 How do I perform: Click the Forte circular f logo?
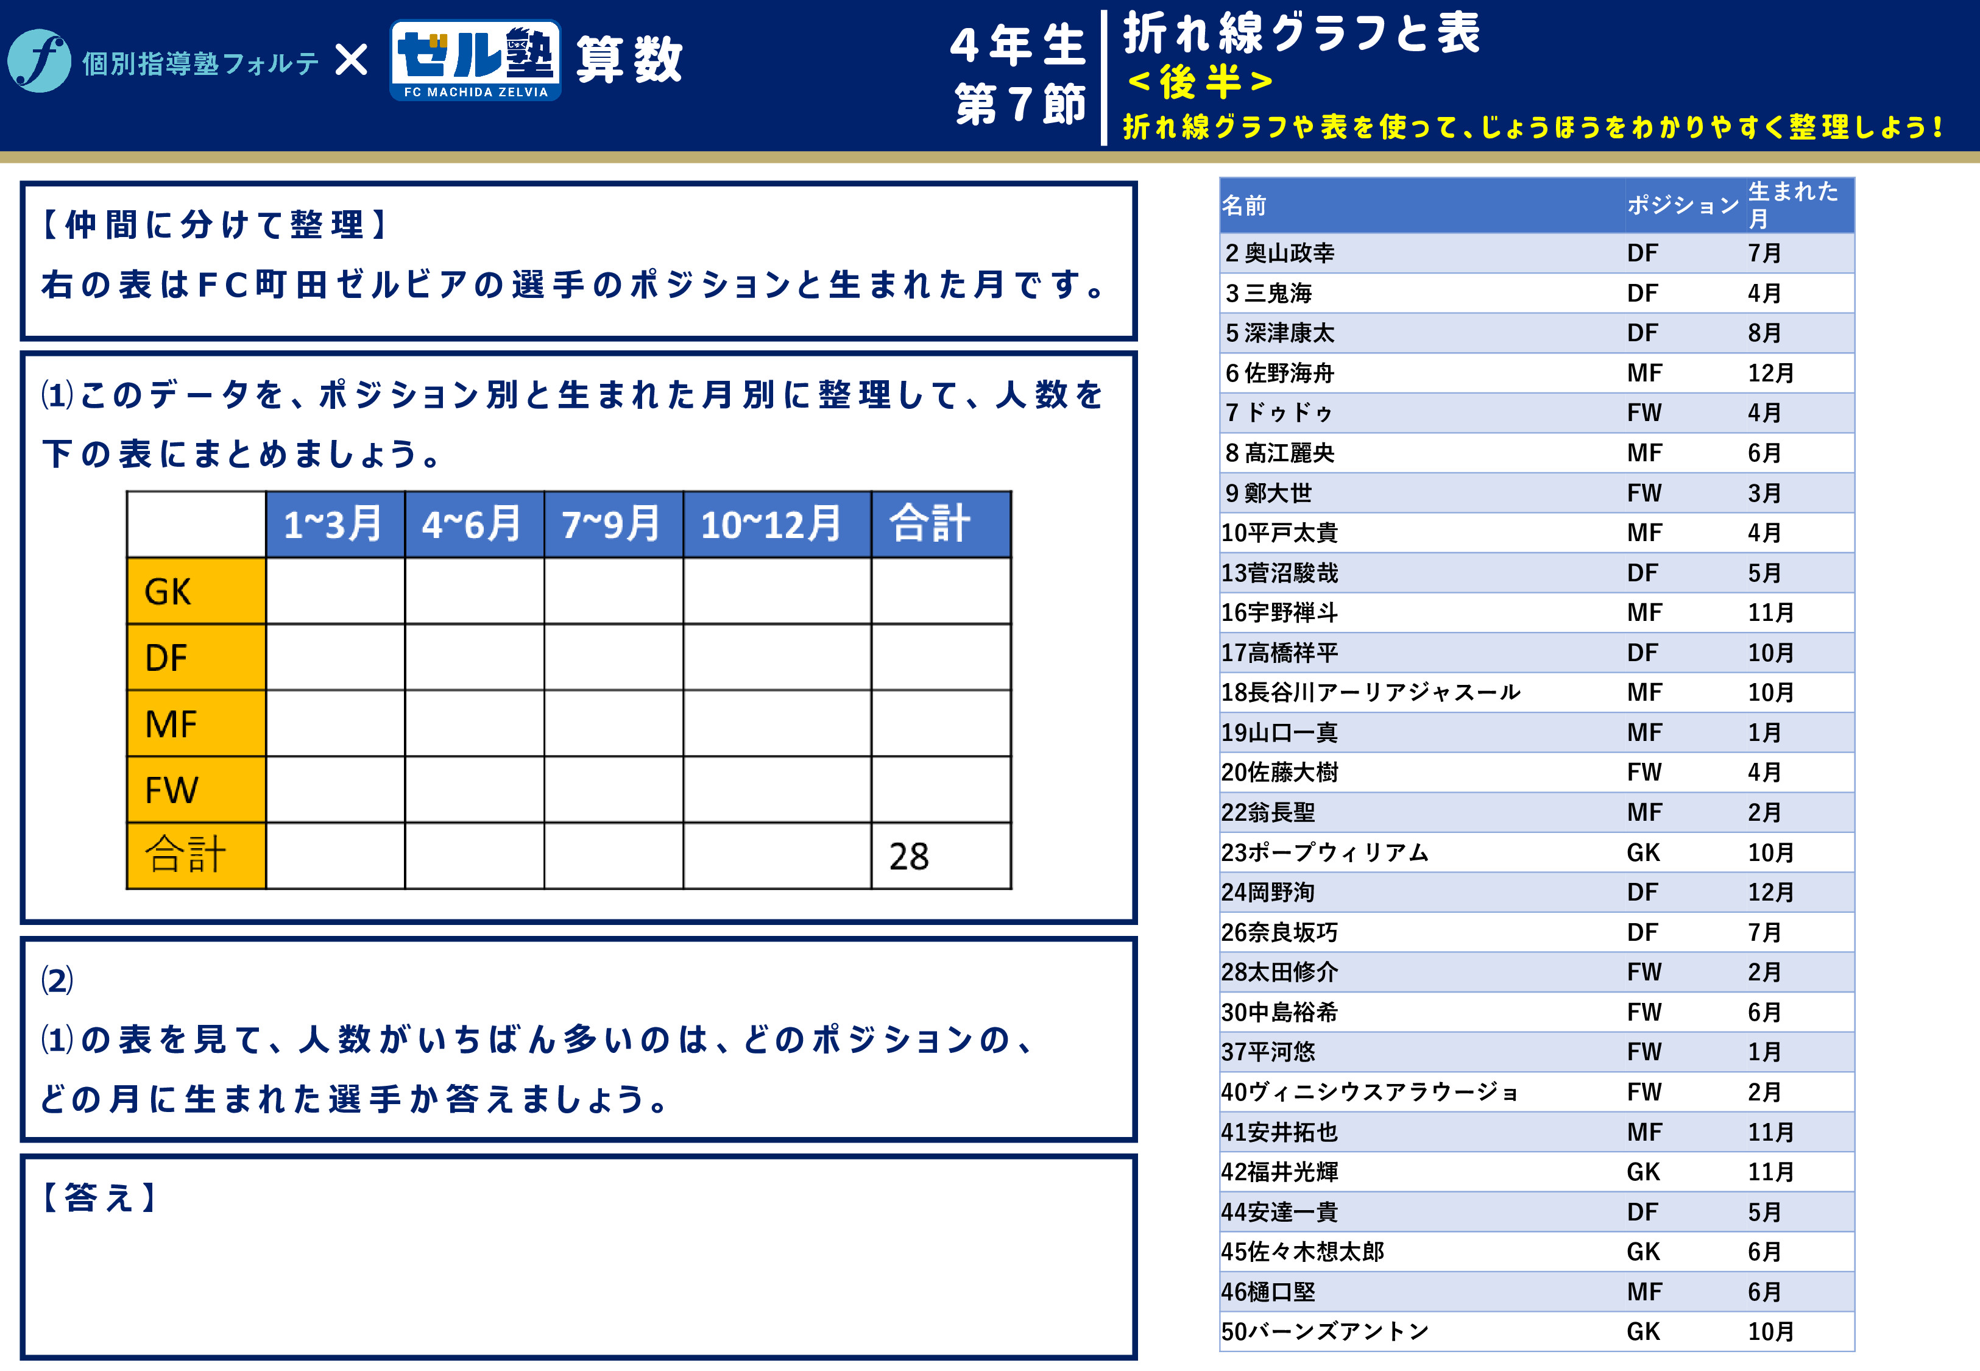[38, 61]
